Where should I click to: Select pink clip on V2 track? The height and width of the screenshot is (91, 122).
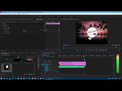point(72,62)
